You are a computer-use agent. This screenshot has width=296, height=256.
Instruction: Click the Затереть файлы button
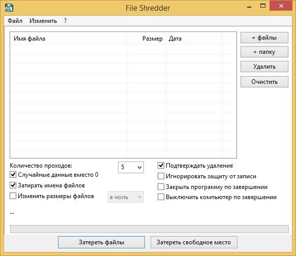101,242
